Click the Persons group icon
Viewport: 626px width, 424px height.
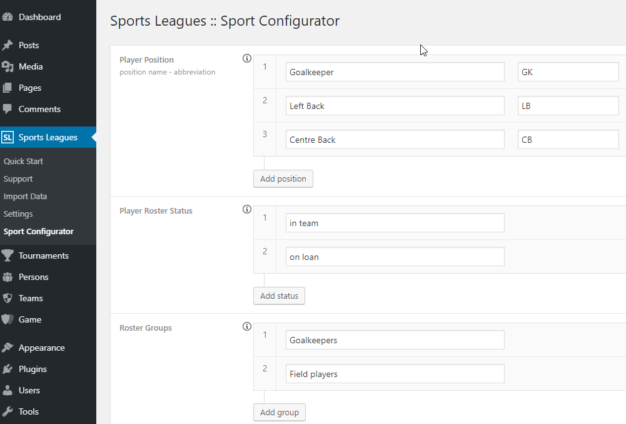click(8, 277)
